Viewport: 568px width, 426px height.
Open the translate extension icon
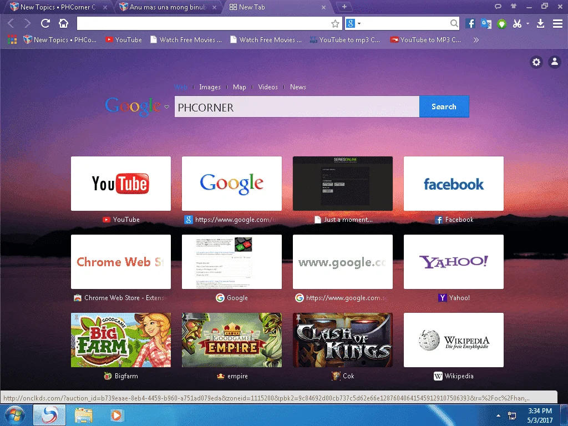486,23
